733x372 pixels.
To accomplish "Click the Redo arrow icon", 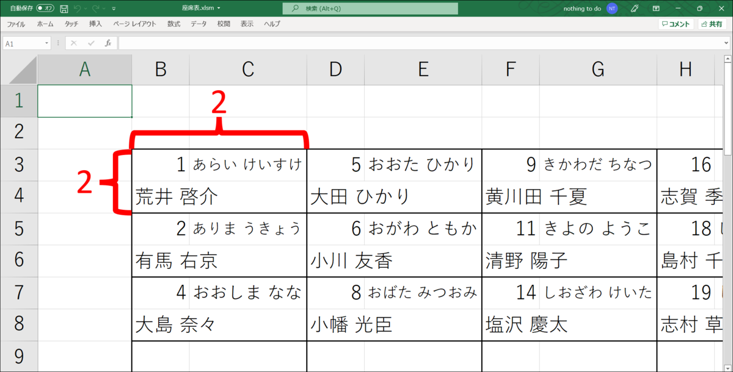I will coord(97,9).
